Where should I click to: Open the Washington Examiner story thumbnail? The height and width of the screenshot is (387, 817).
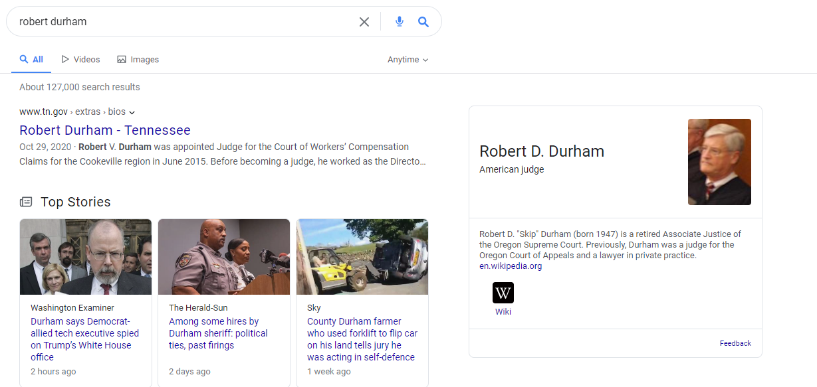86,257
